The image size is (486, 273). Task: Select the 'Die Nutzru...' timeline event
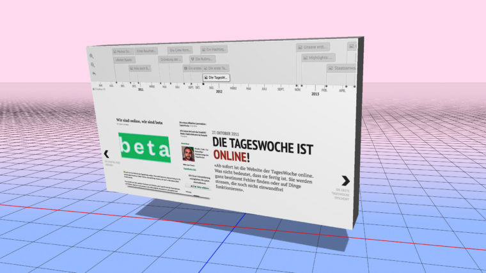203,59
